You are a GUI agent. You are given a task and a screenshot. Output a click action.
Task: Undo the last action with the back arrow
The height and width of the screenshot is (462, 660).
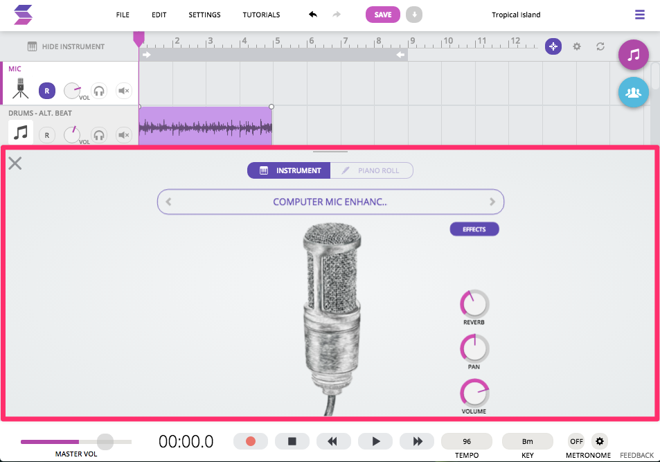click(313, 15)
